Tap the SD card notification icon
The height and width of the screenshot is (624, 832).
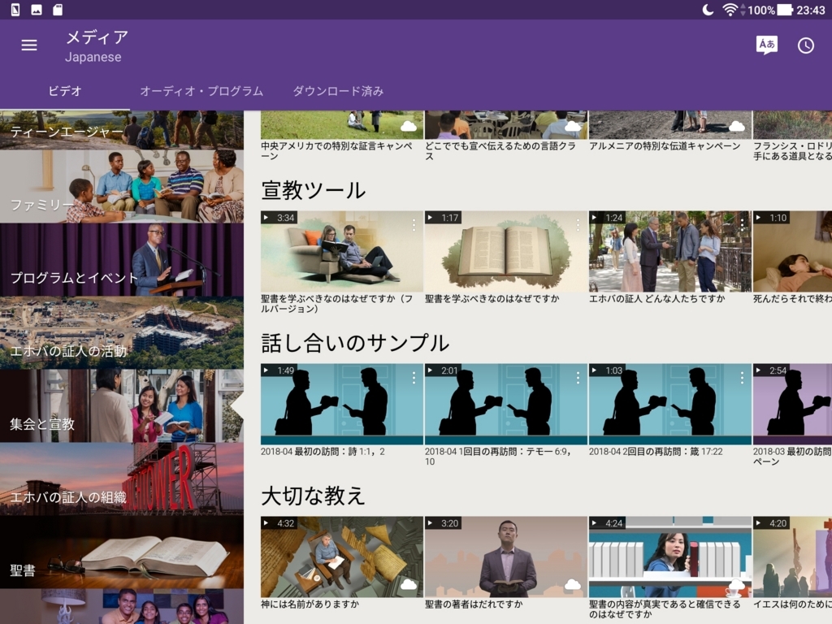[x=58, y=10]
